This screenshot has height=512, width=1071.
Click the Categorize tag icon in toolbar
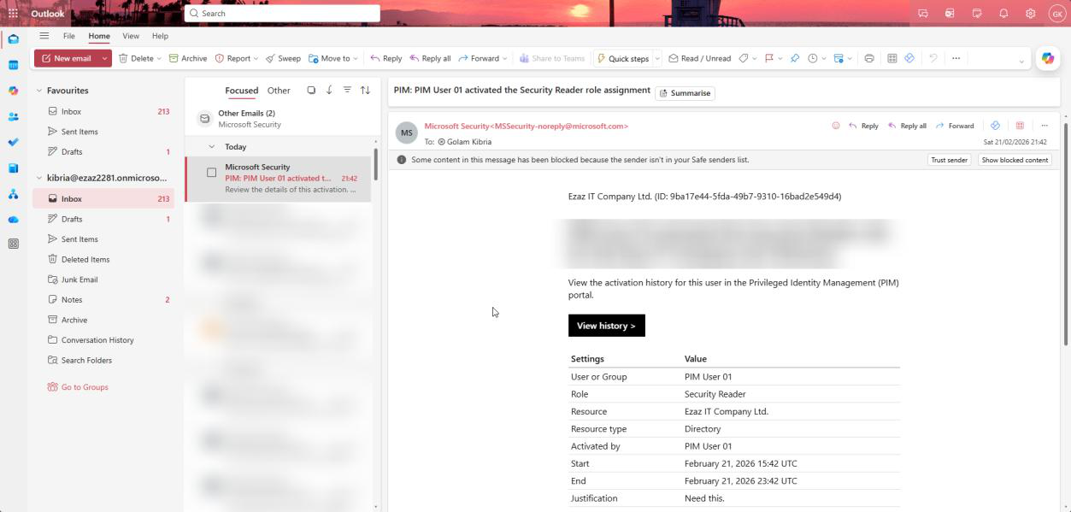click(743, 58)
